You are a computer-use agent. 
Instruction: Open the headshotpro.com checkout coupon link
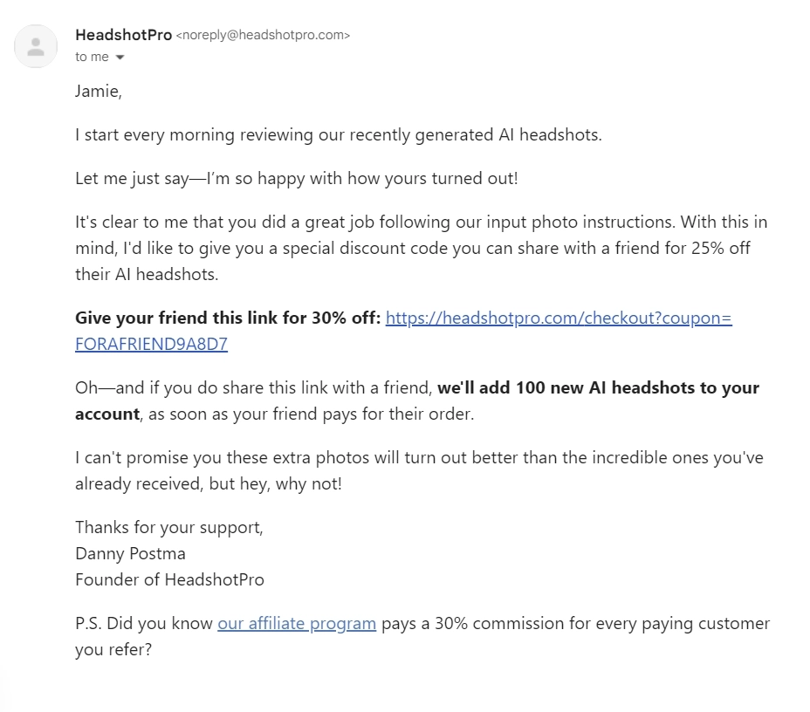[x=559, y=318]
